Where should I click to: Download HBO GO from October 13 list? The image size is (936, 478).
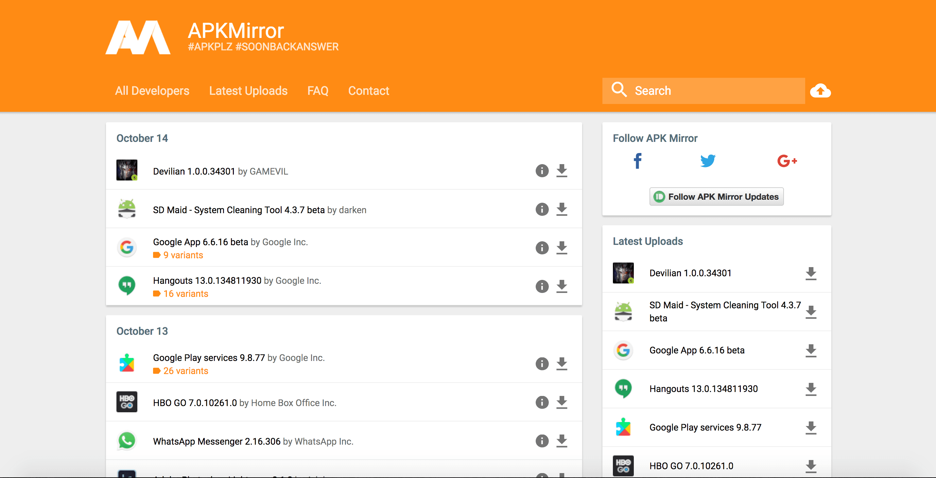(x=562, y=402)
